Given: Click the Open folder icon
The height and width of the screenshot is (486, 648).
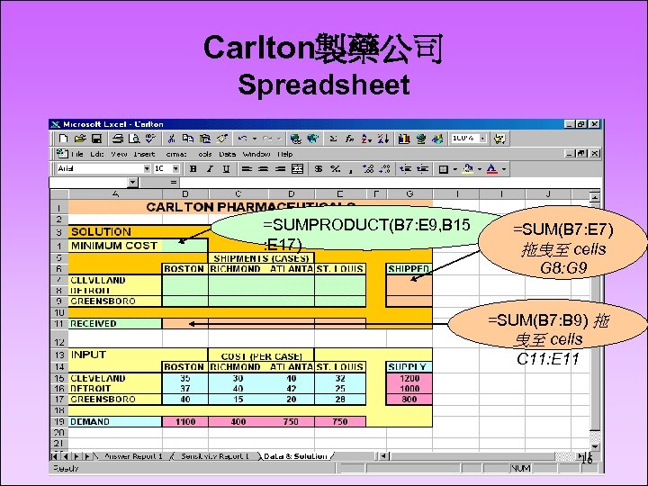Looking at the screenshot, I should [80, 139].
